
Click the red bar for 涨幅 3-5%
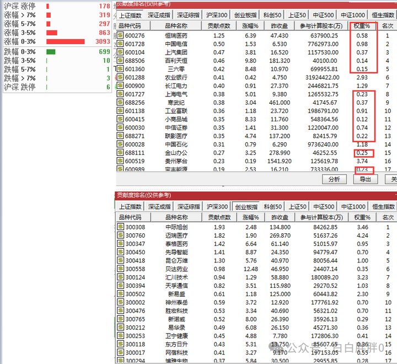tap(52, 33)
